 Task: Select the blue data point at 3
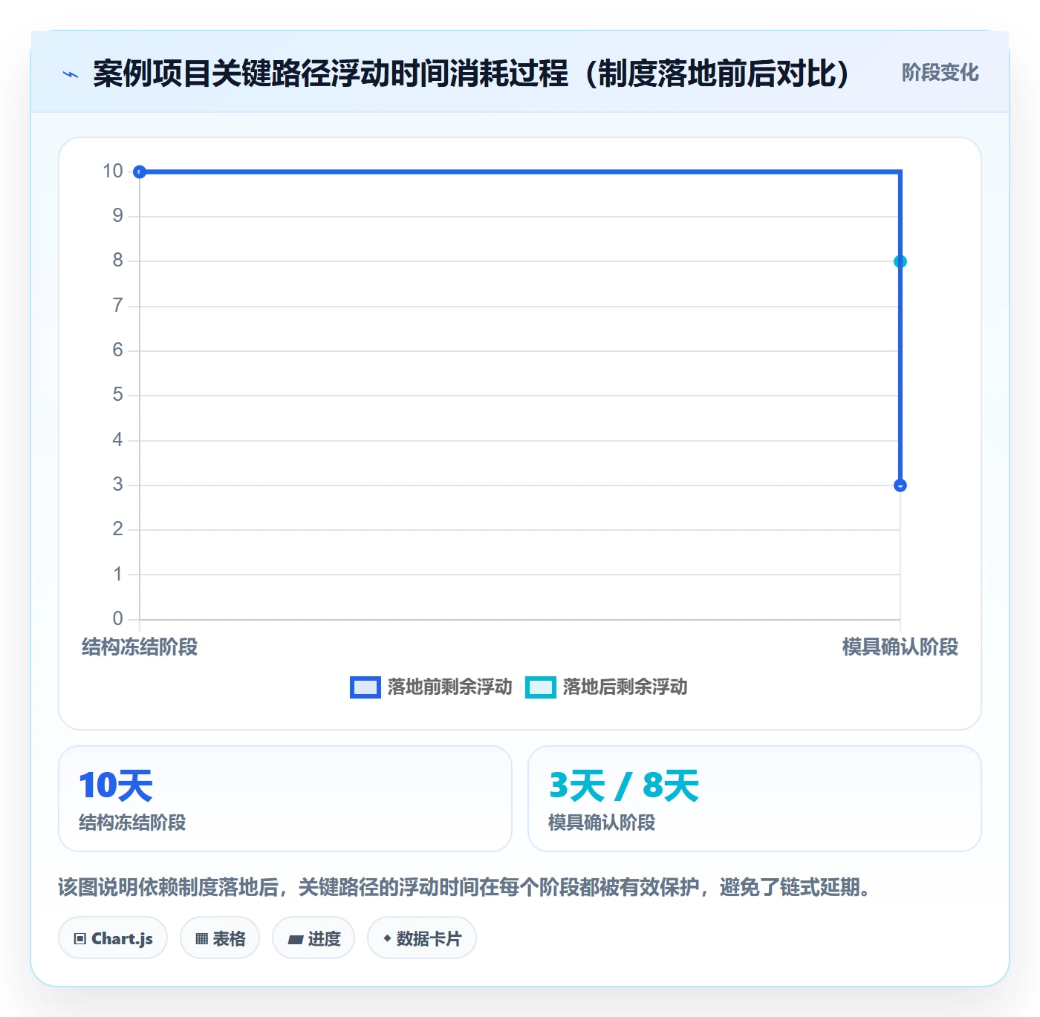click(x=900, y=485)
